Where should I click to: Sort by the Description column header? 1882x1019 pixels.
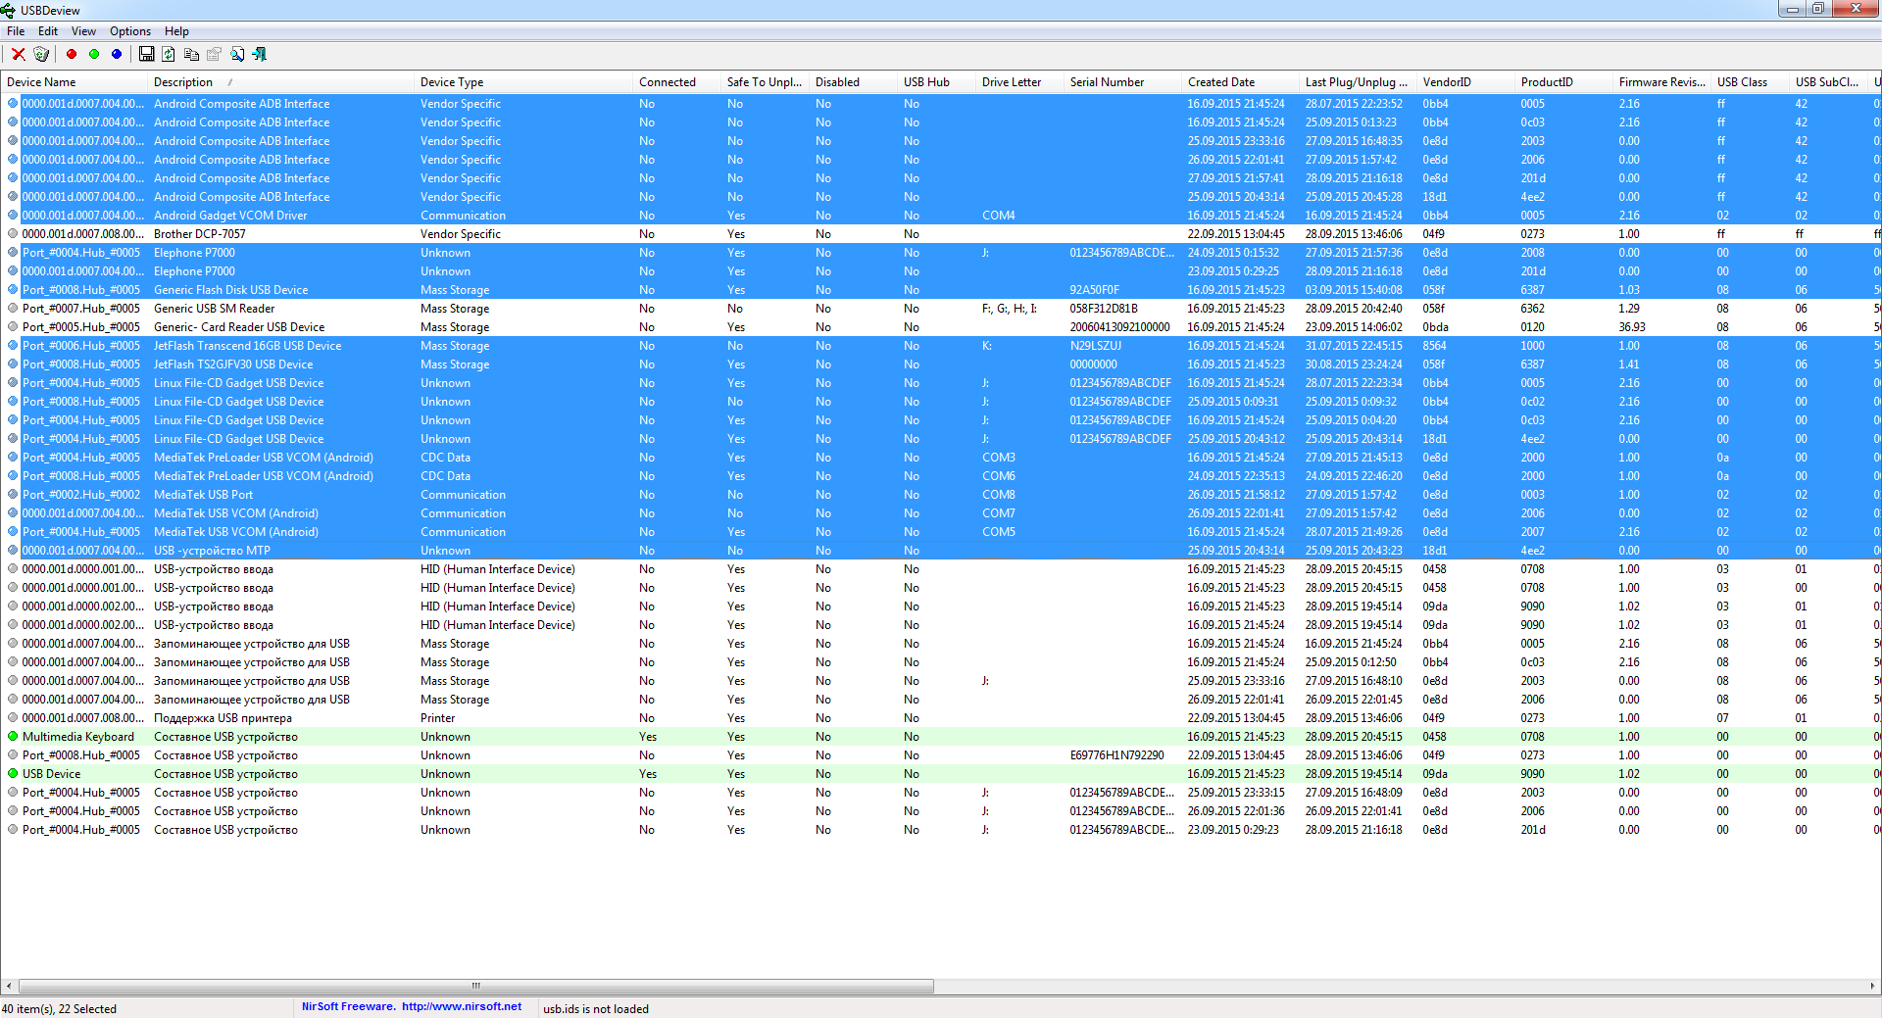183,82
